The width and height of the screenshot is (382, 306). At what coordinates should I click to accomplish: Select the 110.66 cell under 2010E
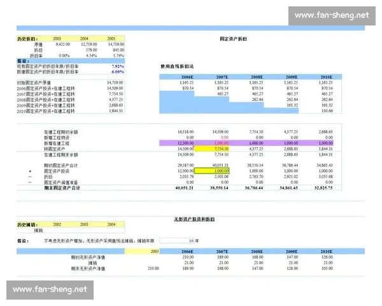(327, 111)
